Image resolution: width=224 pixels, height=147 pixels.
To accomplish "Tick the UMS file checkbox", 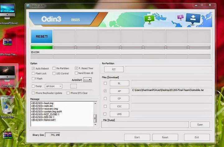I will [x=105, y=114].
